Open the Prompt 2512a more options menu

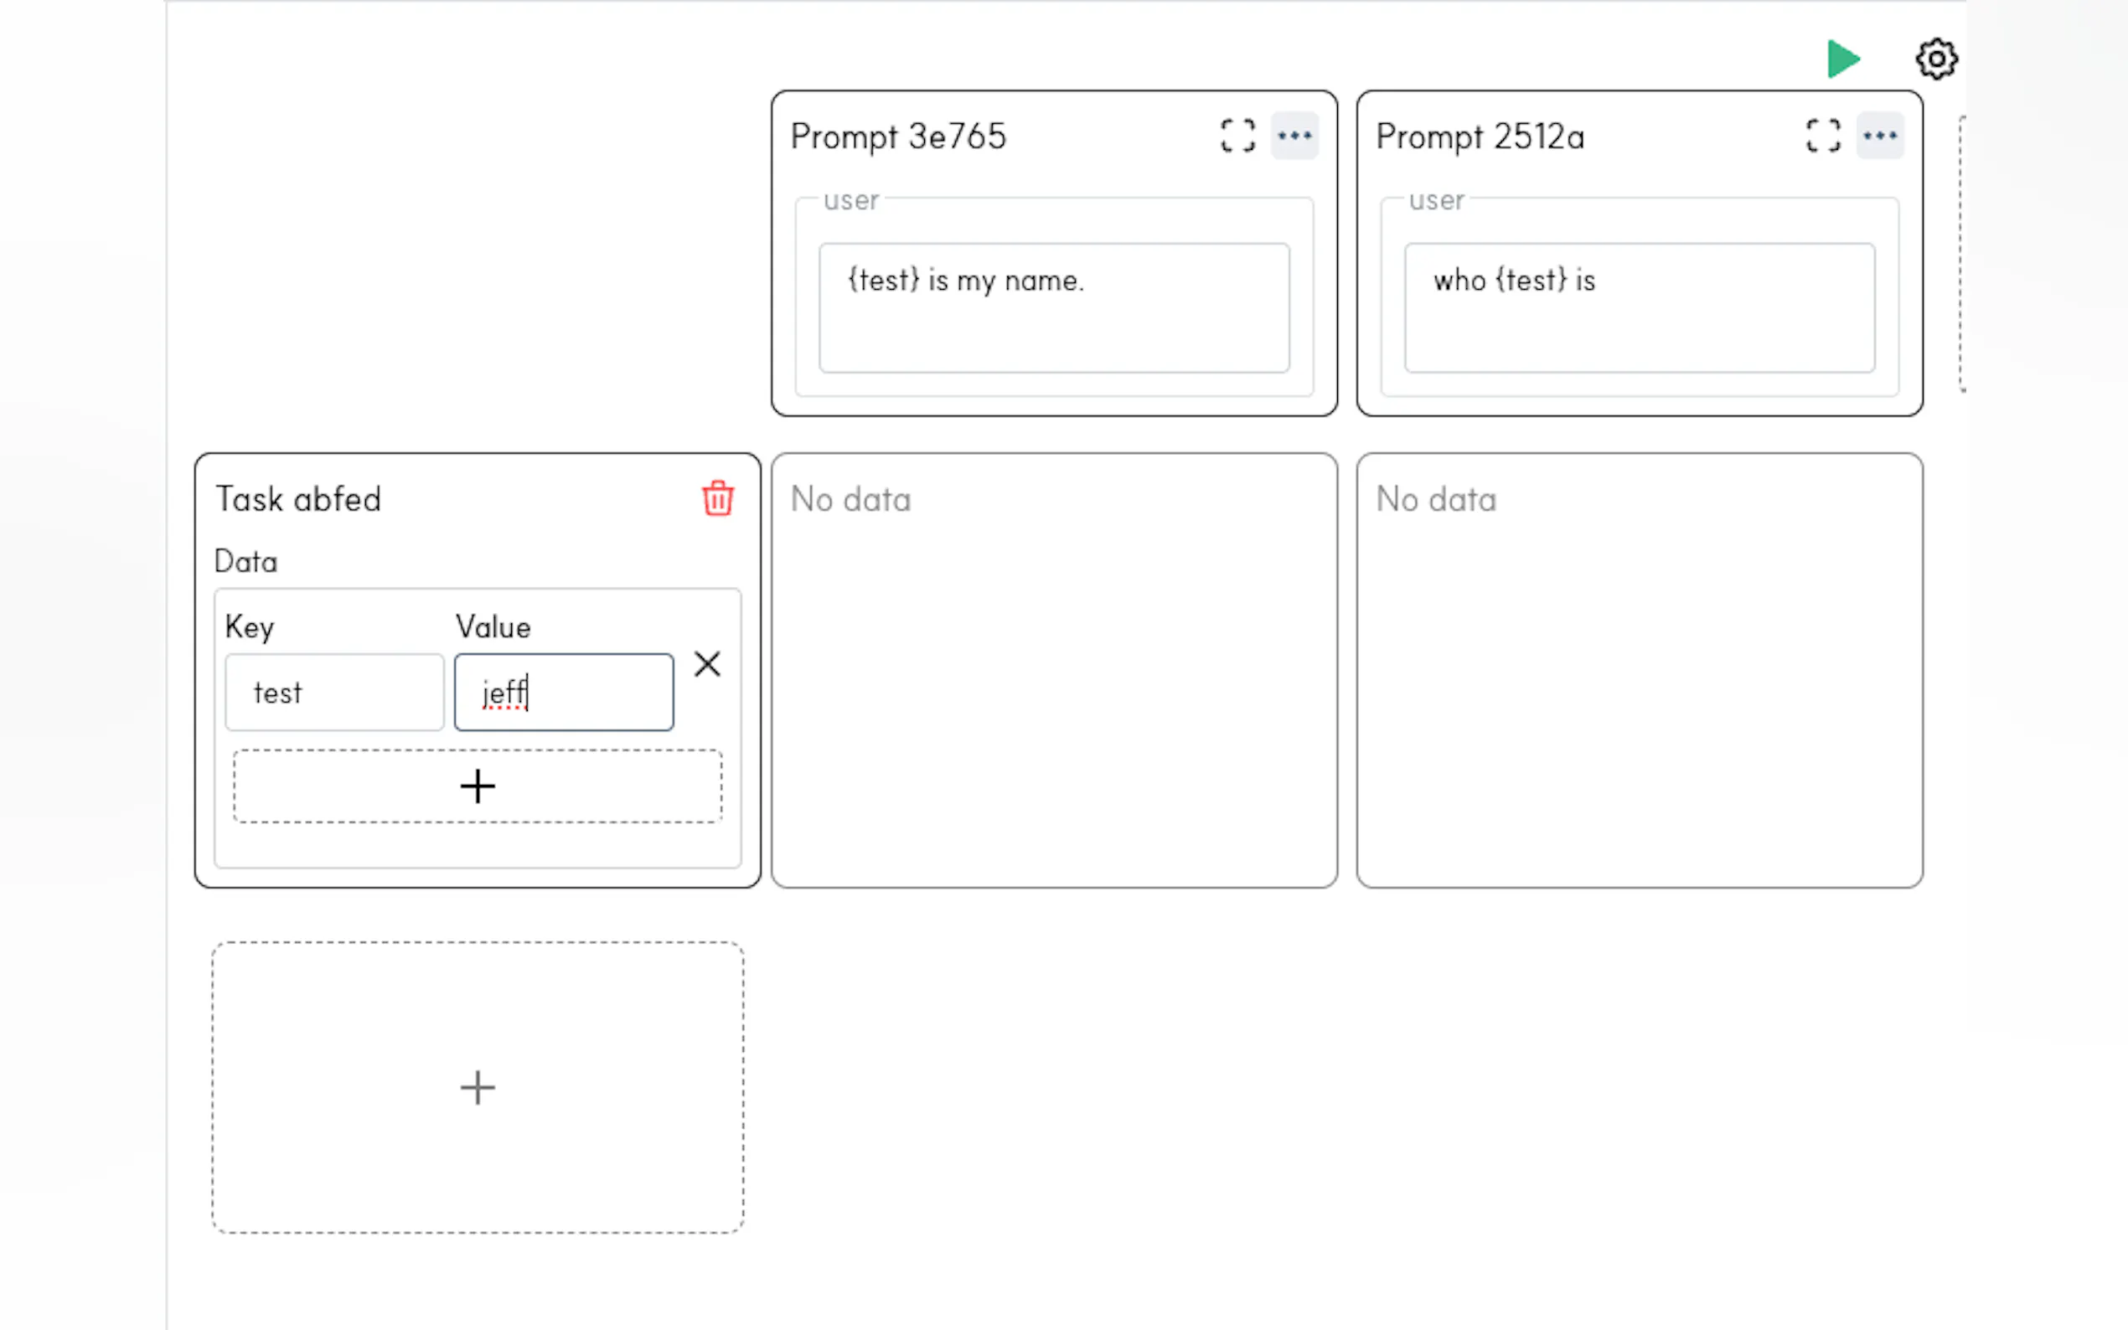tap(1880, 137)
